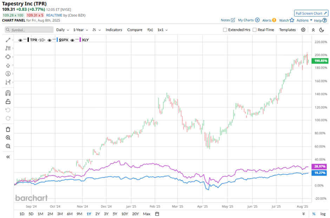Click the purple XLY series color swatch
Screen dimensions: 330x218
coord(80,40)
